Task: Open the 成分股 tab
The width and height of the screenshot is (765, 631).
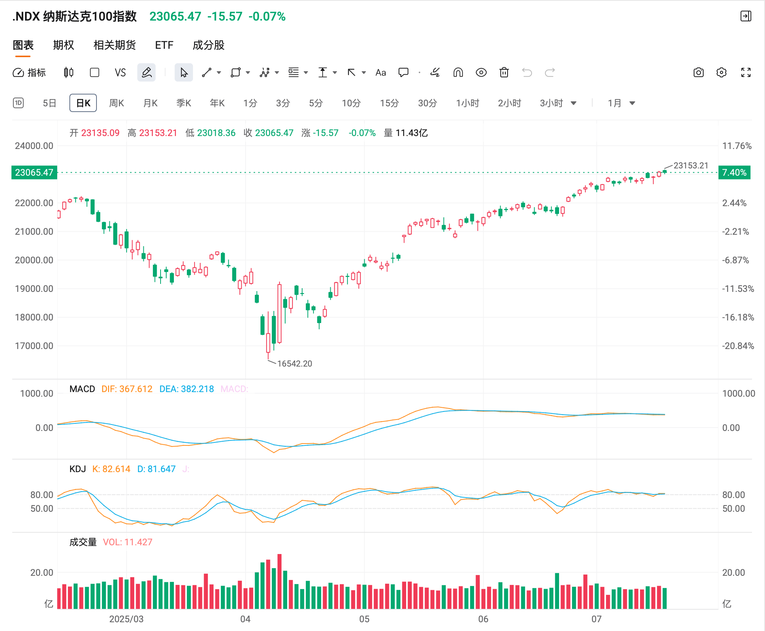Action: (x=209, y=45)
